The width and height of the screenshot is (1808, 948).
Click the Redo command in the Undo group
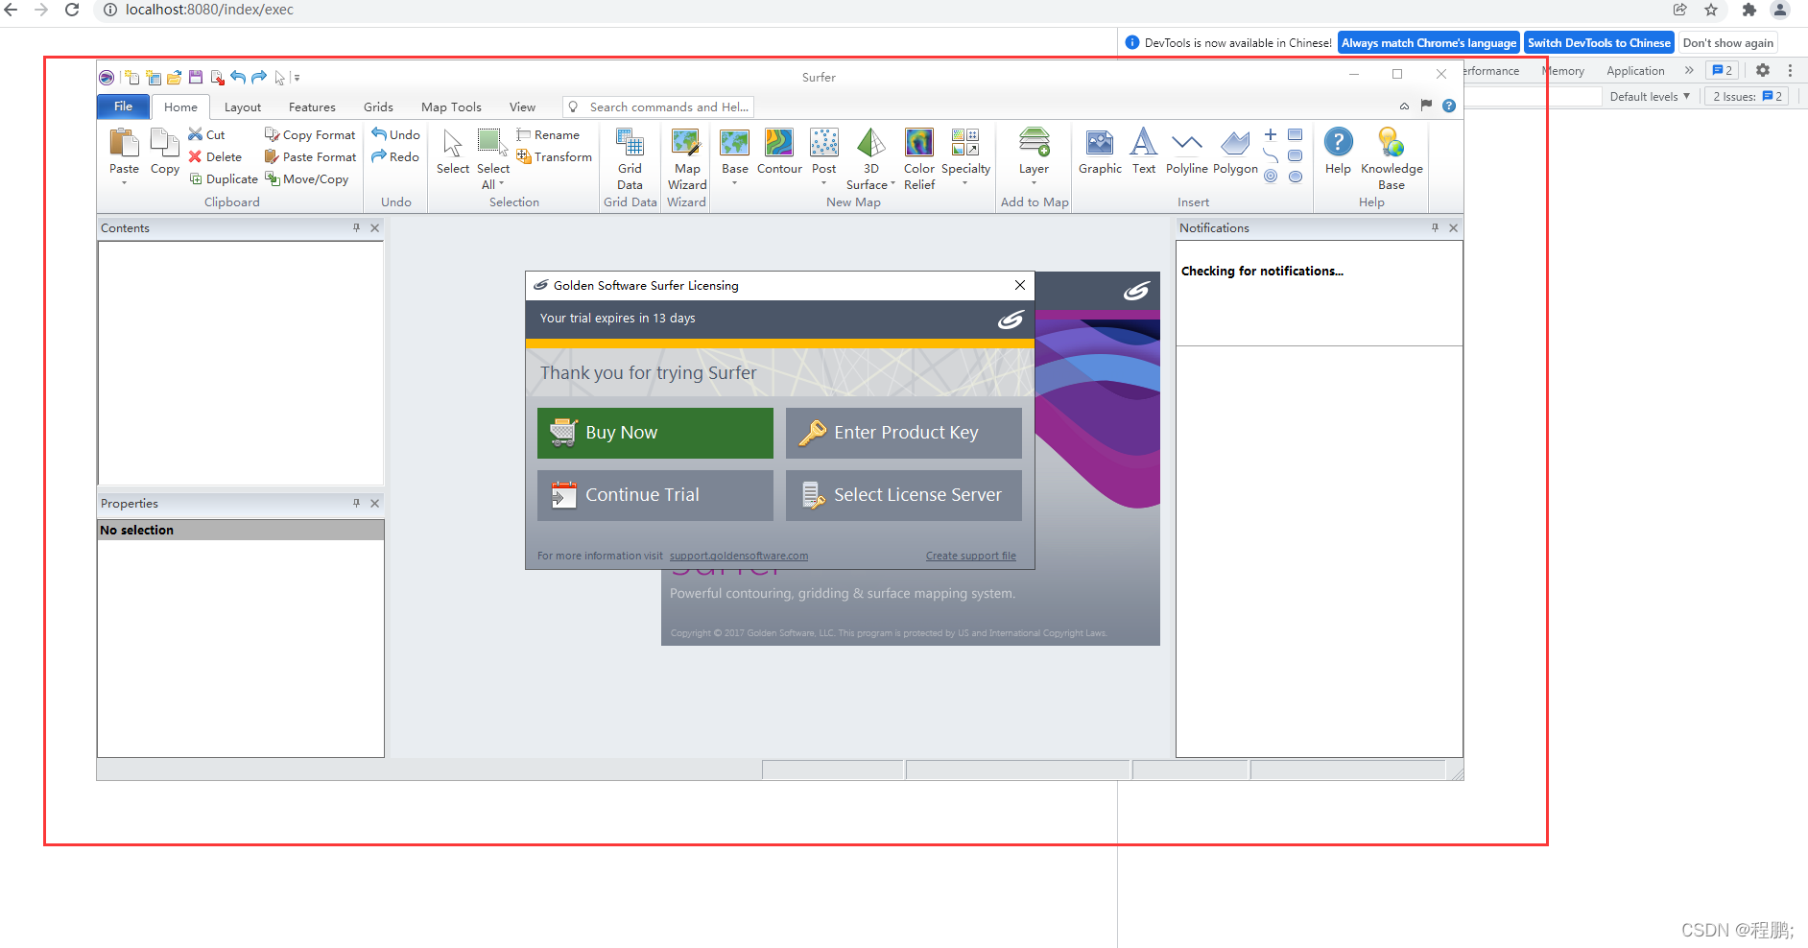[x=395, y=157]
